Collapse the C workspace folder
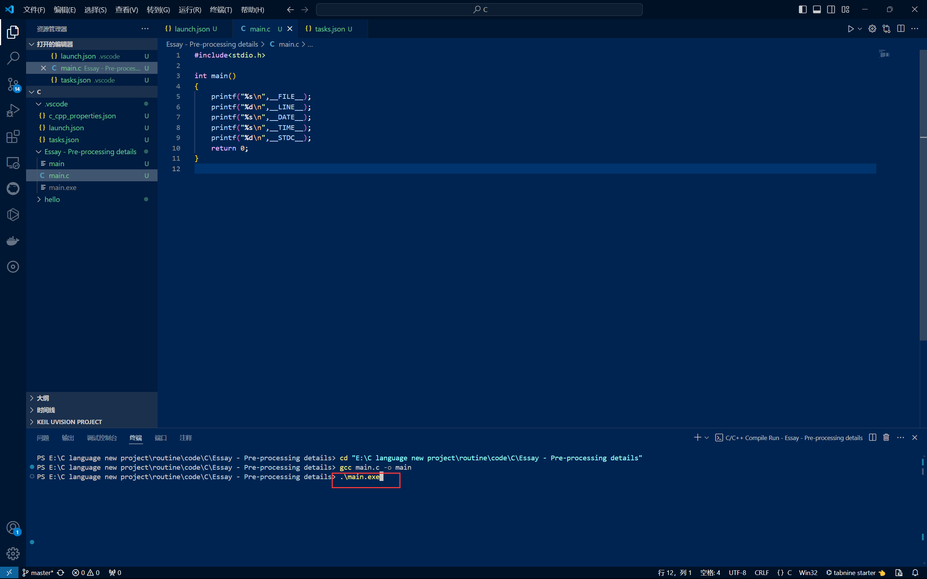Image resolution: width=927 pixels, height=579 pixels. [x=92, y=92]
